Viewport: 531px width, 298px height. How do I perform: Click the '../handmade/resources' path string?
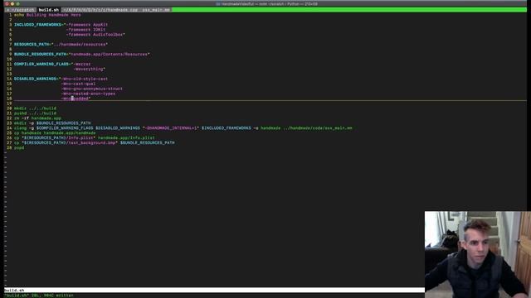point(80,44)
